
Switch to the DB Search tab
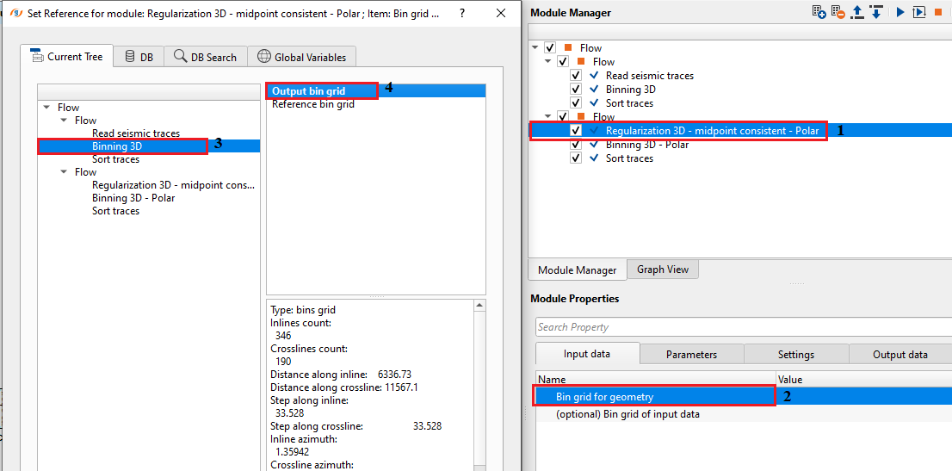pos(205,57)
